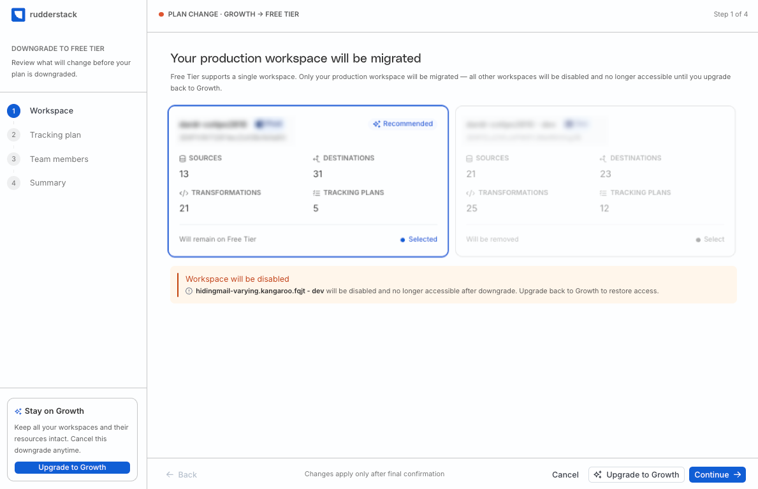Click the dev card transformations count 25
Screen dimensions: 758x489
pyautogui.click(x=472, y=208)
